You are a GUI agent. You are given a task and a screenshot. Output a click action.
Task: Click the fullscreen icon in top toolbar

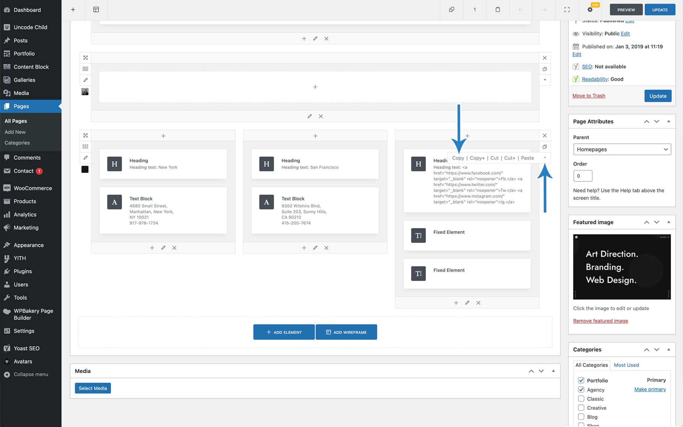coord(567,10)
